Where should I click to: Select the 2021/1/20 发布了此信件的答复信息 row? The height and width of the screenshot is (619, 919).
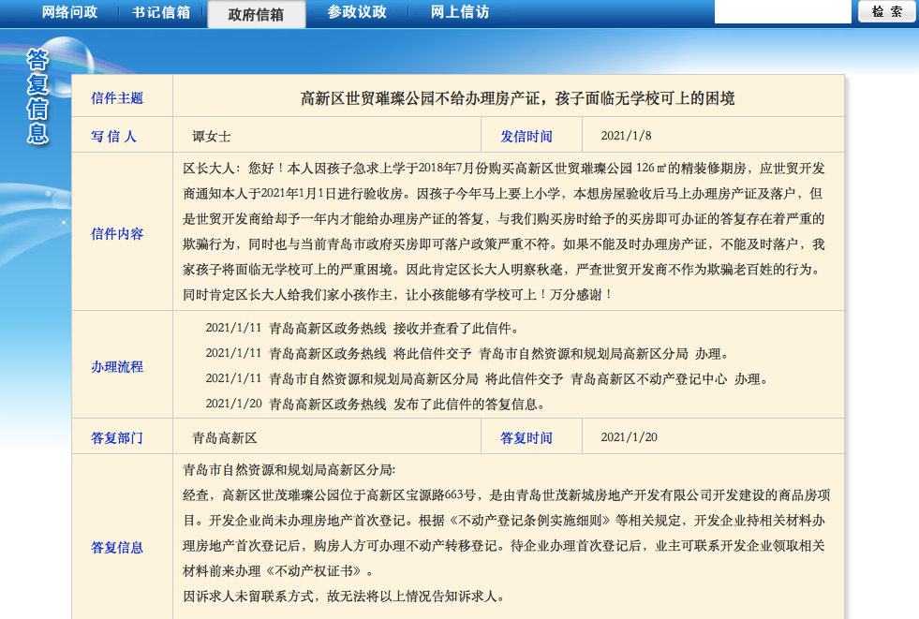(375, 404)
